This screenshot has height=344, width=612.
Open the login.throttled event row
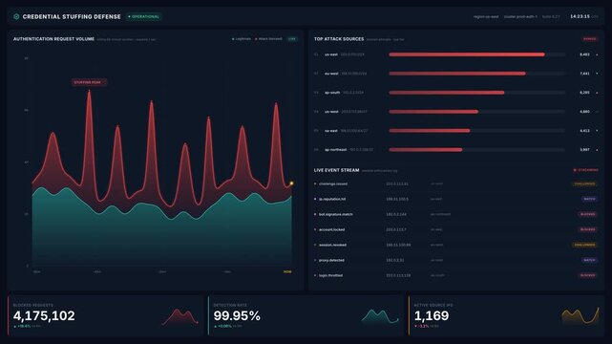456,275
